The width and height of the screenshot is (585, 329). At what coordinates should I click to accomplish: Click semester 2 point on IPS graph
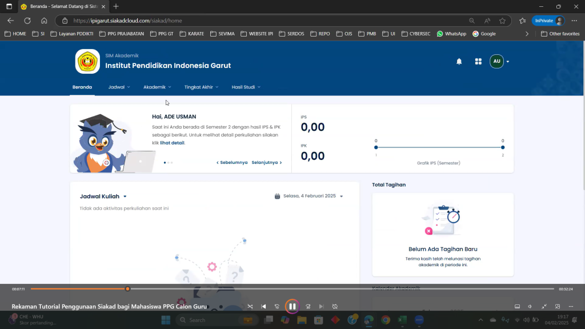coord(503,147)
